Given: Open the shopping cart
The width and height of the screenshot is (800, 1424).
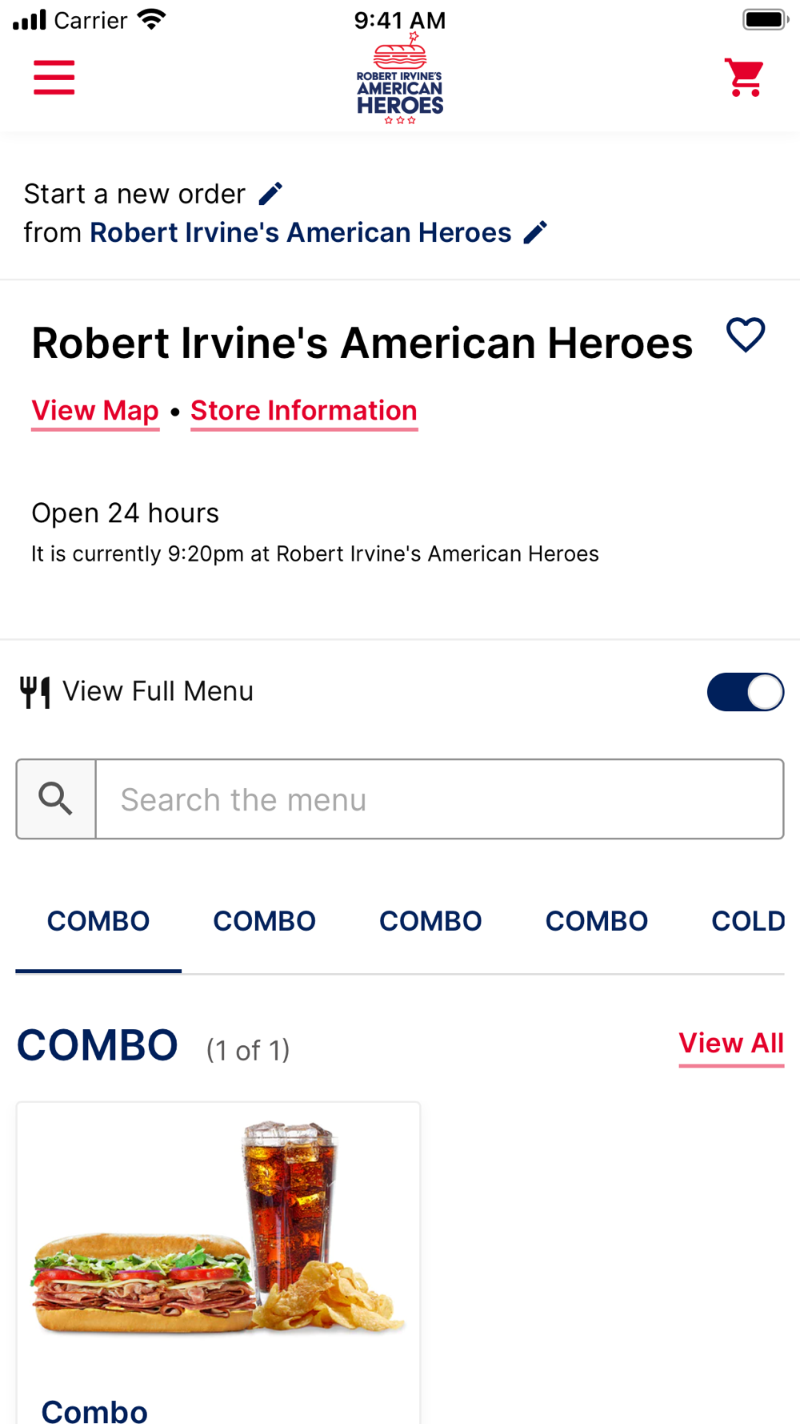Looking at the screenshot, I should (744, 78).
